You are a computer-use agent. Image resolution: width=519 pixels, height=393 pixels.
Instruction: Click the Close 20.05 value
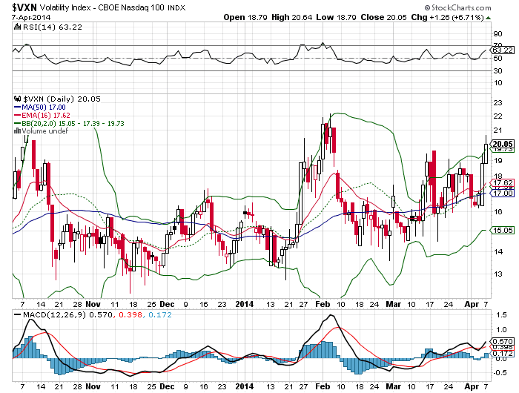[x=383, y=17]
